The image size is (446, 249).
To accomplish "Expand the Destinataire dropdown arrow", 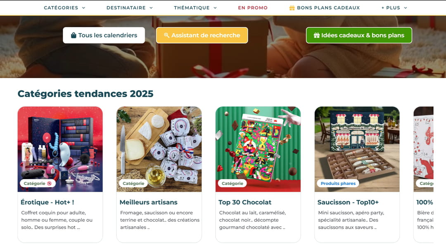I will (x=151, y=8).
